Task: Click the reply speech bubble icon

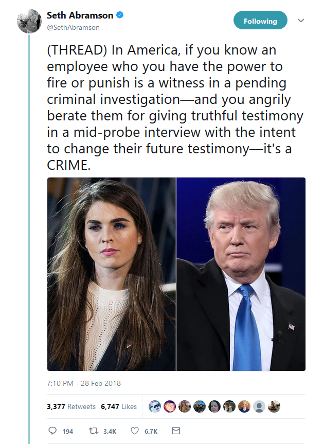Action: tap(52, 431)
